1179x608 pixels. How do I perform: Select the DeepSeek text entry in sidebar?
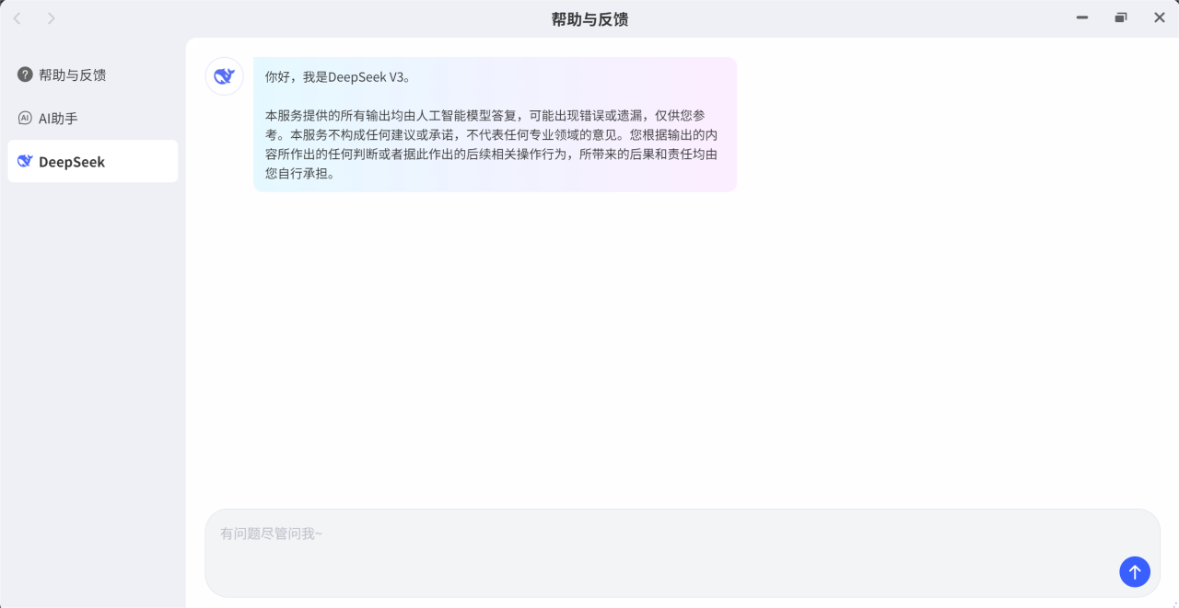click(72, 162)
